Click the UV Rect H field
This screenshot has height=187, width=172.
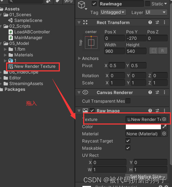click(150, 170)
